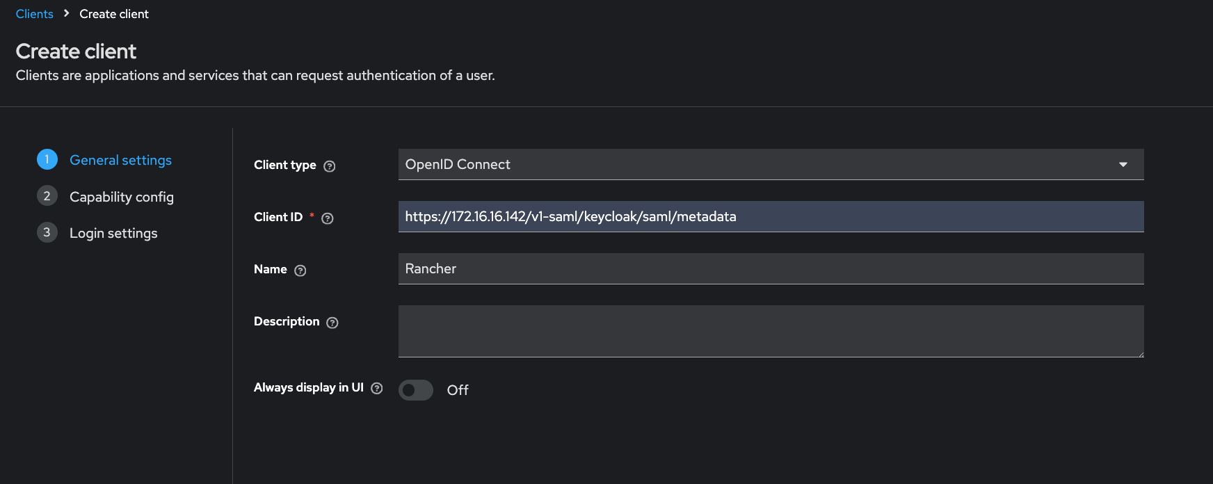This screenshot has height=484, width=1213.
Task: Click the Description help icon
Action: tap(332, 323)
